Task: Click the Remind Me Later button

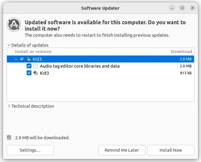Action: pos(121,150)
